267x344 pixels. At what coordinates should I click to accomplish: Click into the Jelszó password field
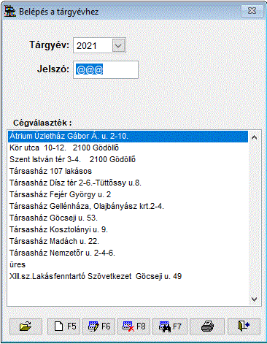[x=106, y=69]
